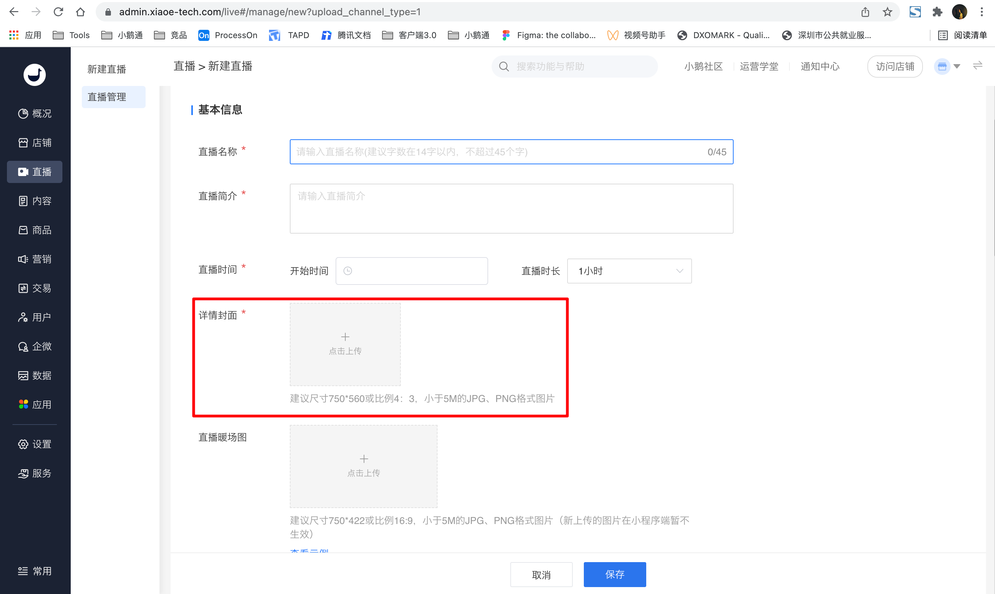Open the 腾讯文档 bookmark
The width and height of the screenshot is (995, 594).
346,35
